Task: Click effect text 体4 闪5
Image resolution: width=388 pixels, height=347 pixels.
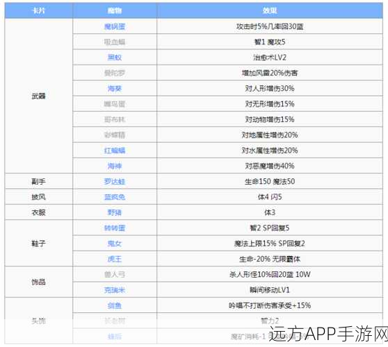Action: (270, 197)
